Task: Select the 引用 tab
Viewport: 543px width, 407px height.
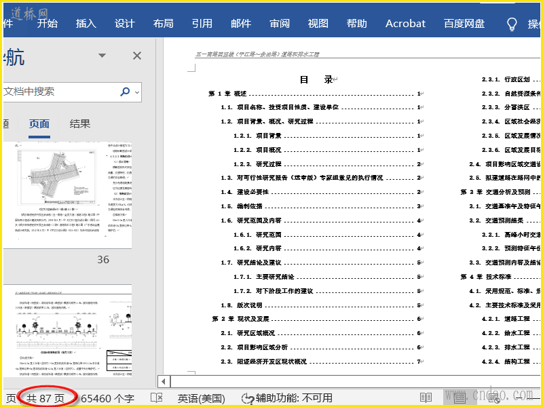Action: point(202,24)
